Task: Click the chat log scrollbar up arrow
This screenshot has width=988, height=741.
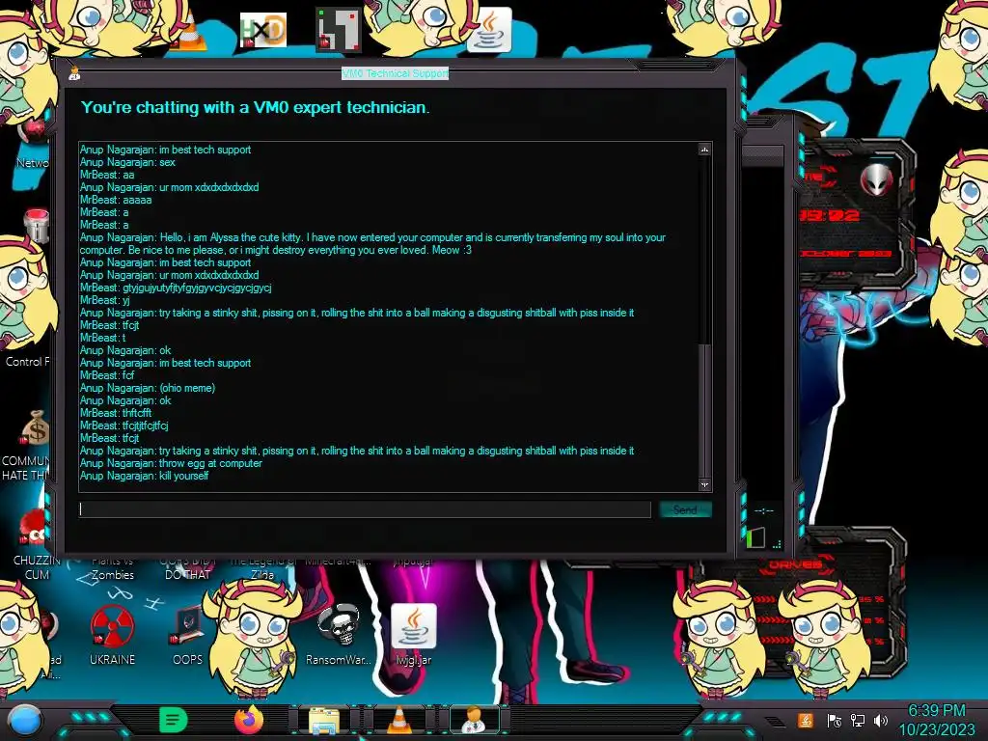Action: tap(704, 150)
